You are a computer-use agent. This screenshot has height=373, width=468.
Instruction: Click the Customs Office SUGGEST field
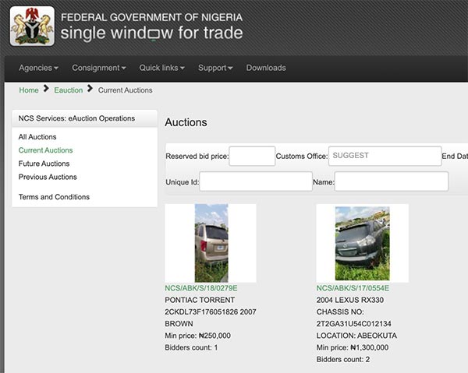(x=385, y=156)
